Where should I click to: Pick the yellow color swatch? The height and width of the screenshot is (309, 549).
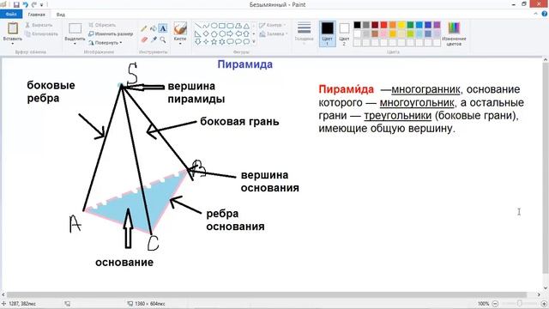coord(401,25)
